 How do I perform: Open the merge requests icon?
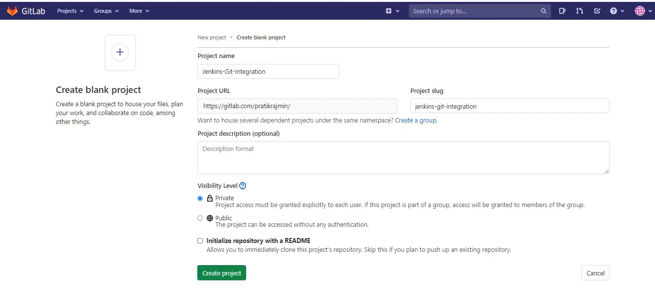580,11
